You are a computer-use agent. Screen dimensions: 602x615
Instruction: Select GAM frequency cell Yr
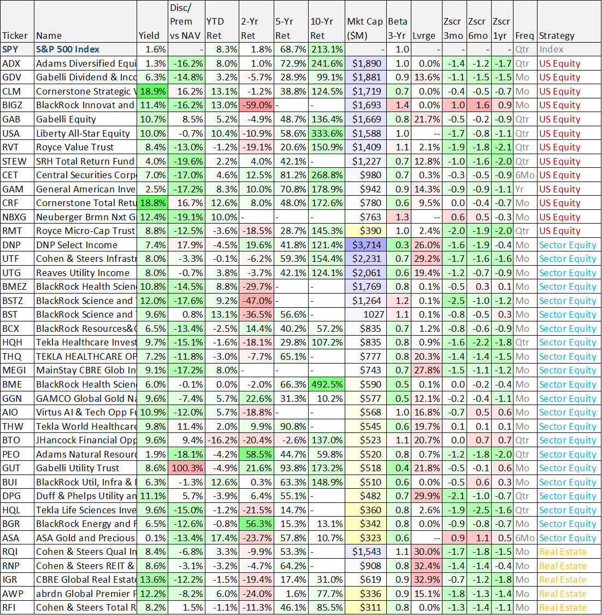[x=525, y=189]
